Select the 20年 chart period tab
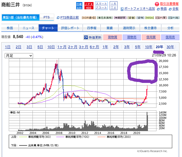Screen dimensions: 182x157 point(160,47)
